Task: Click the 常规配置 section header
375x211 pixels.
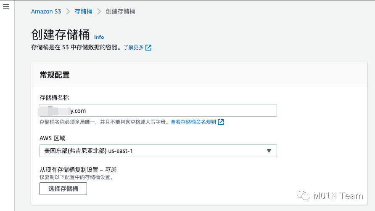Action: (x=55, y=75)
